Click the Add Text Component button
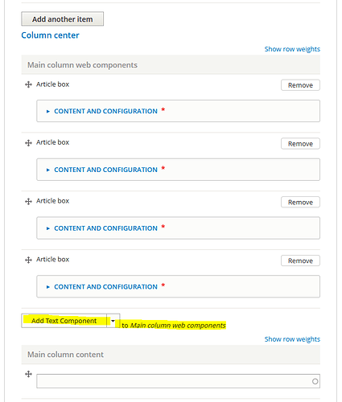The image size is (342, 402). click(x=64, y=321)
